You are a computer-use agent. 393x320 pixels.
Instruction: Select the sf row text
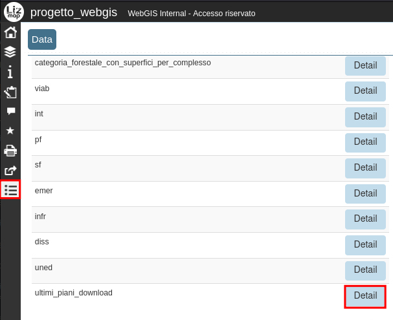[x=38, y=165]
